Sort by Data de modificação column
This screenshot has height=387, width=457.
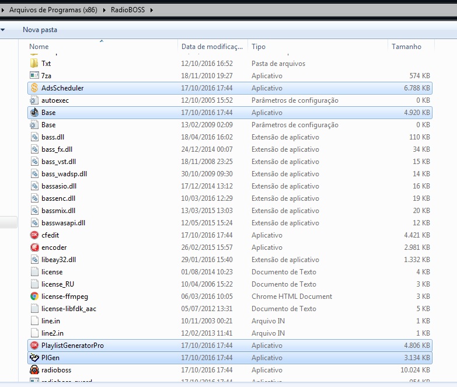[x=212, y=47]
